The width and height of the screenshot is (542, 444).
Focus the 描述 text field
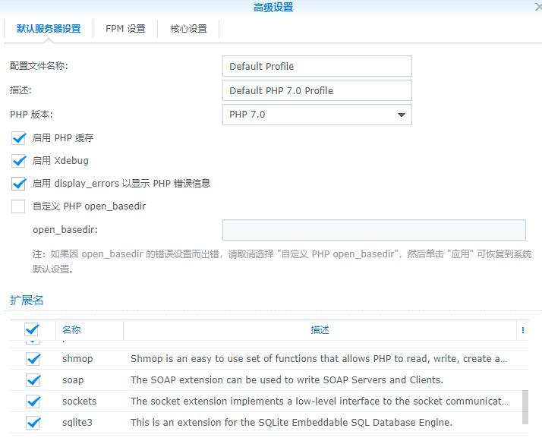[x=317, y=90]
